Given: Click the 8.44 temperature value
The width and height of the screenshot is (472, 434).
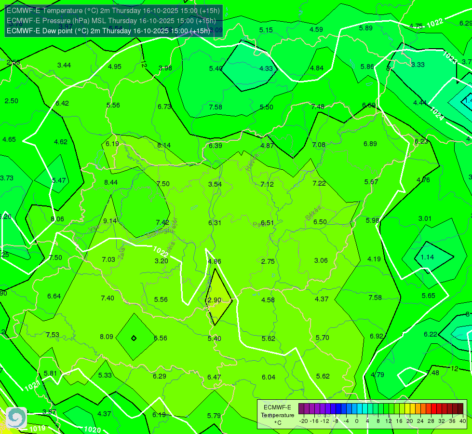Looking at the screenshot, I should [x=111, y=182].
